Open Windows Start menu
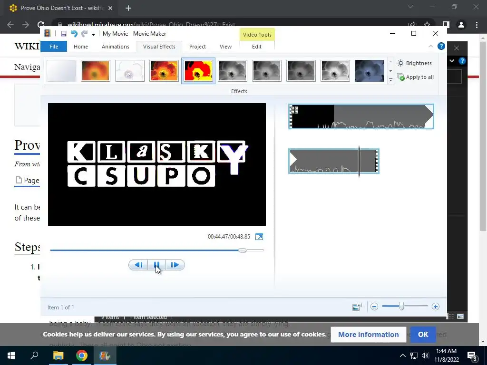 click(11, 355)
